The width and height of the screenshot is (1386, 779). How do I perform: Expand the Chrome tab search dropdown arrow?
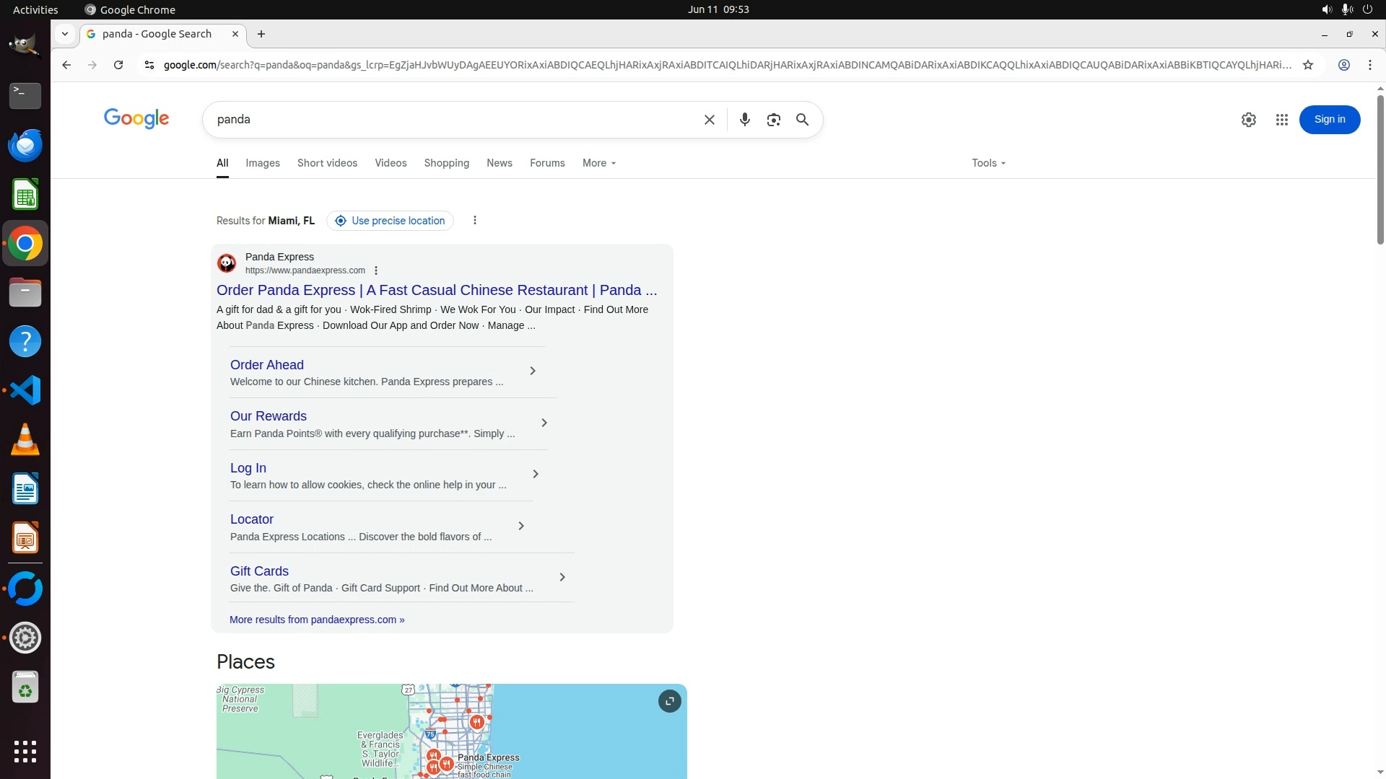65,34
